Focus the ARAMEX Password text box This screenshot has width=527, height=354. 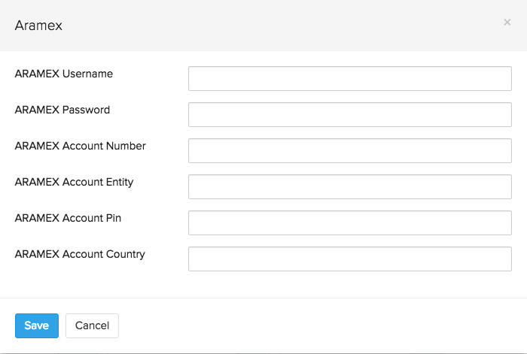tap(349, 114)
